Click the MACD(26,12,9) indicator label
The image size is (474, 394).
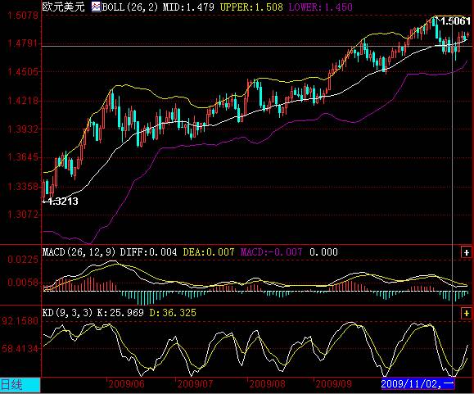[x=79, y=252]
